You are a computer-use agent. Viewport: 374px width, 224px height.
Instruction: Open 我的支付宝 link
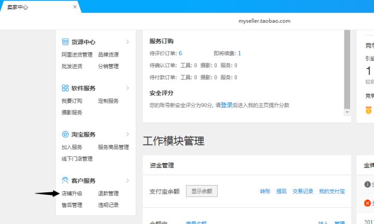pyautogui.click(x=332, y=191)
